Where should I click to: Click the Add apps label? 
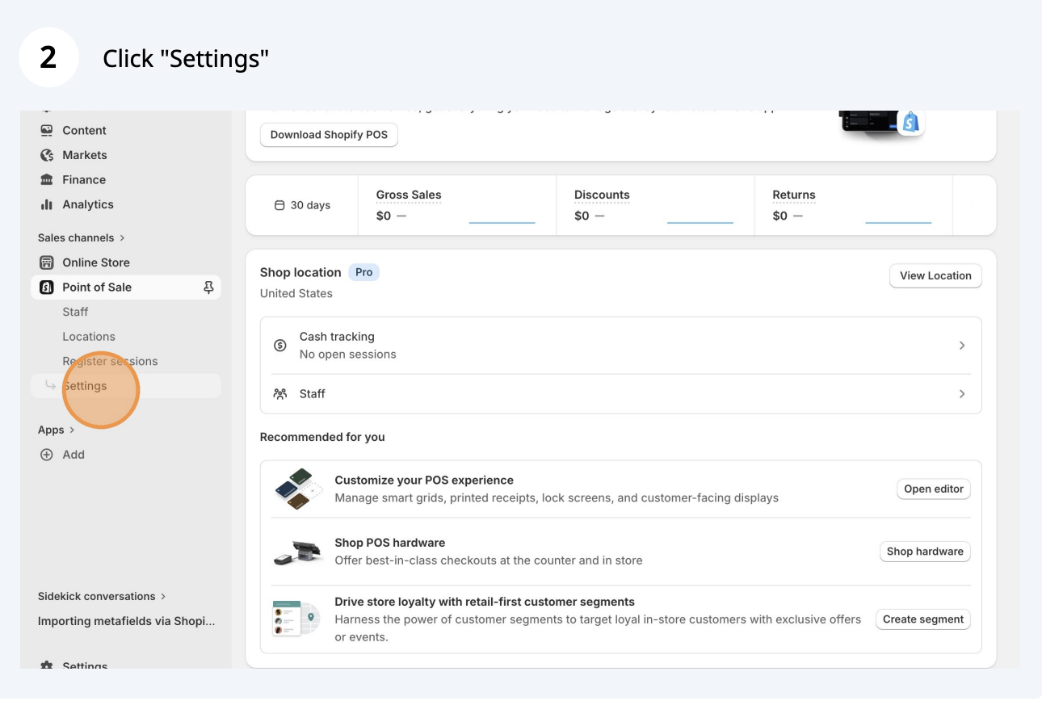click(74, 455)
